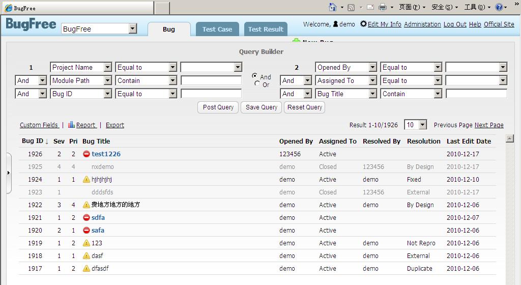Screen dimensions: 521x285
Task: Click the RSS feeds icon
Action: click(351, 7)
